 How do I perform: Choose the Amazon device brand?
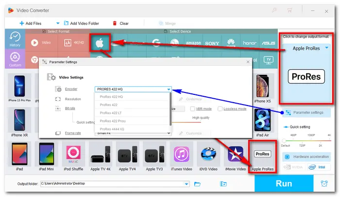193,43
